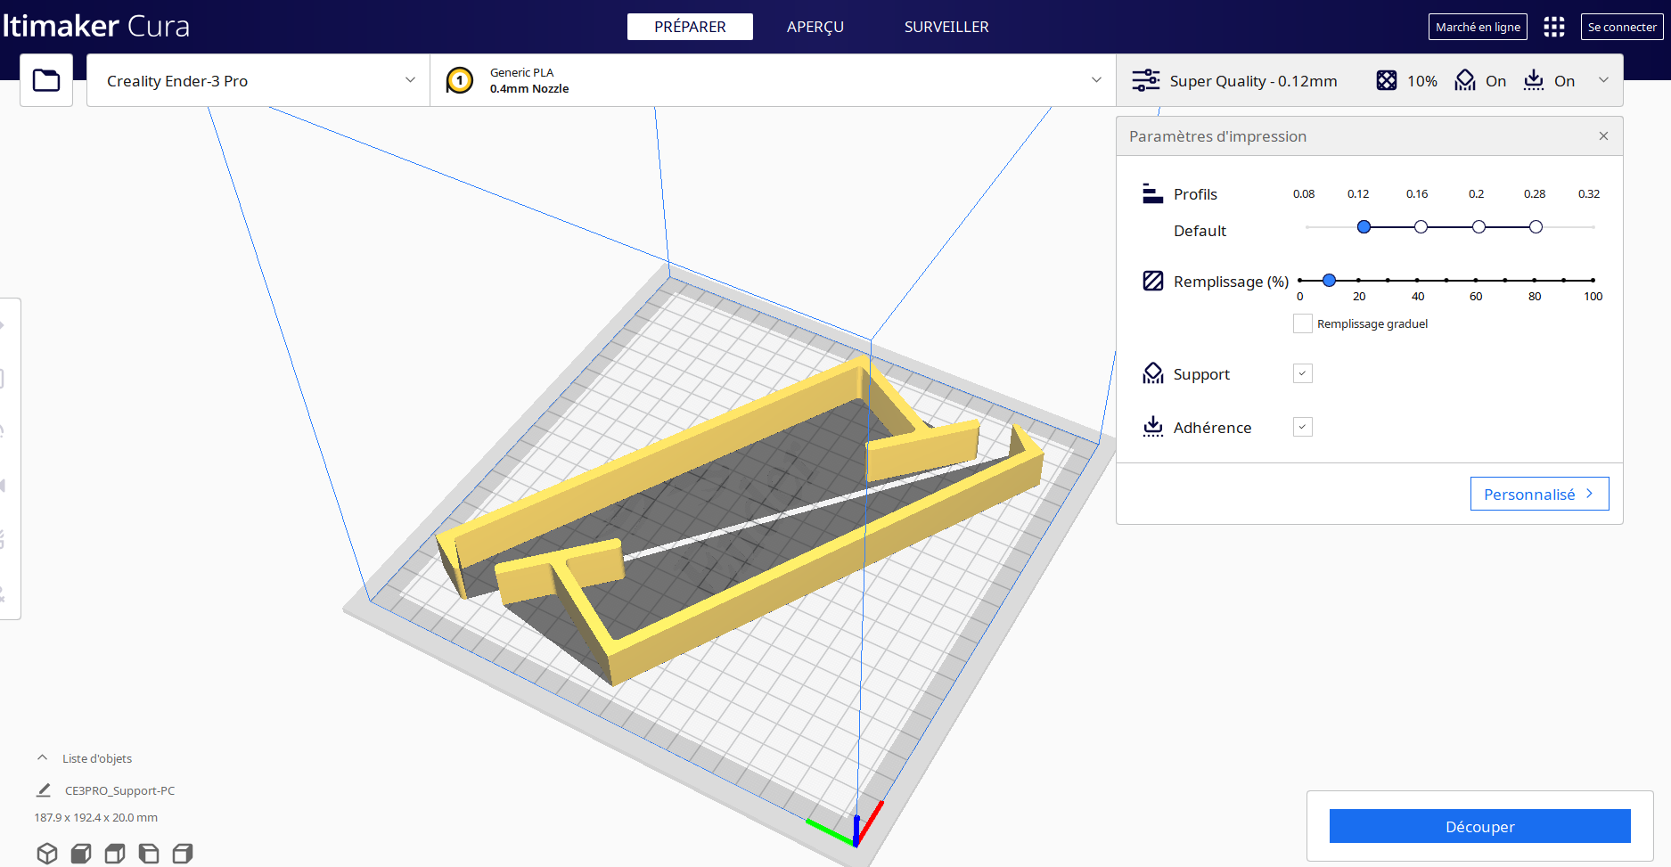Click the support icon in the top bar
The image size is (1671, 867).
(1465, 80)
